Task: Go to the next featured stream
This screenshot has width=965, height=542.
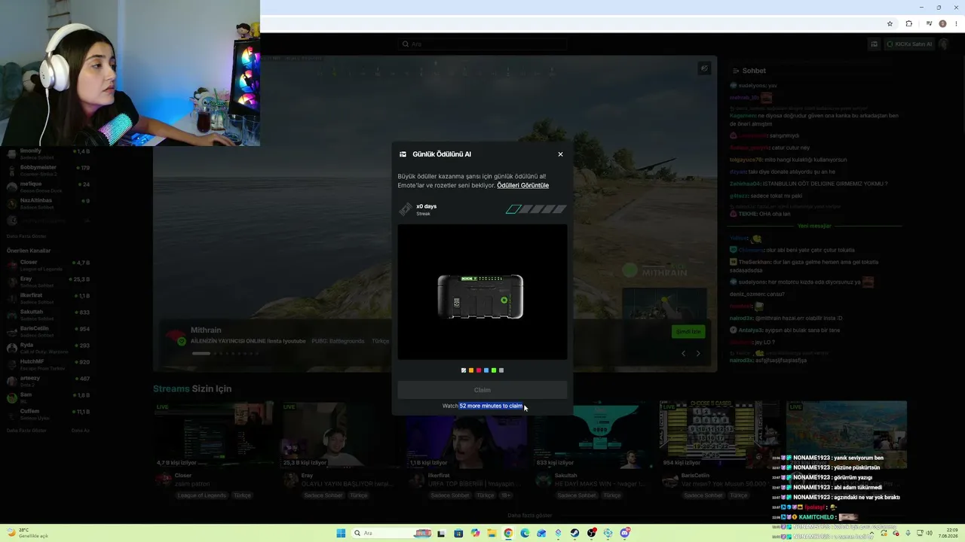Action: point(698,353)
